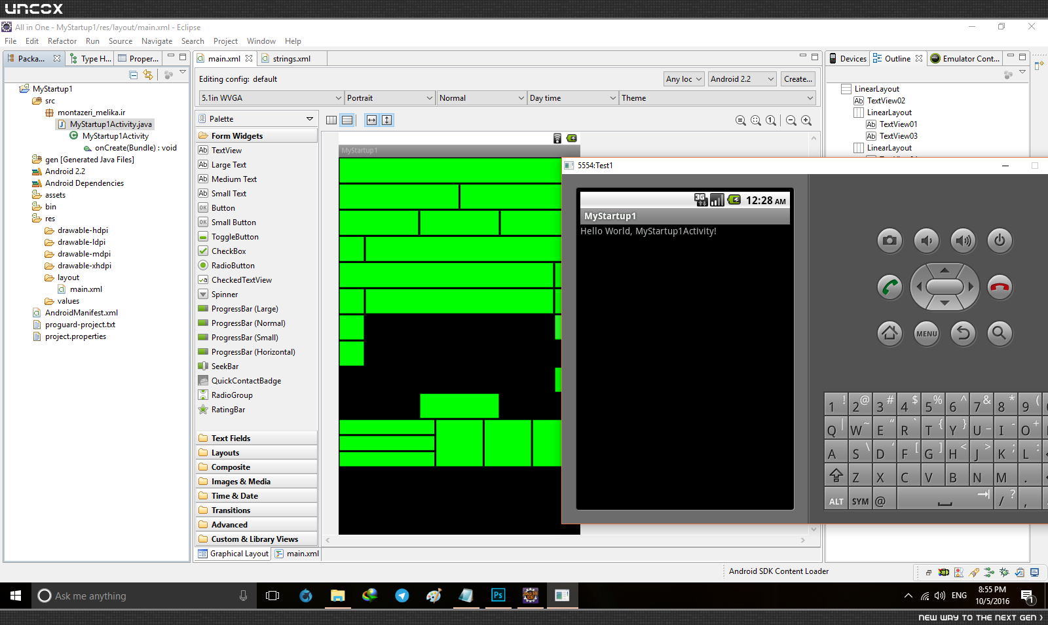
Task: Open the Portrait orientation dropdown
Action: pyautogui.click(x=390, y=98)
